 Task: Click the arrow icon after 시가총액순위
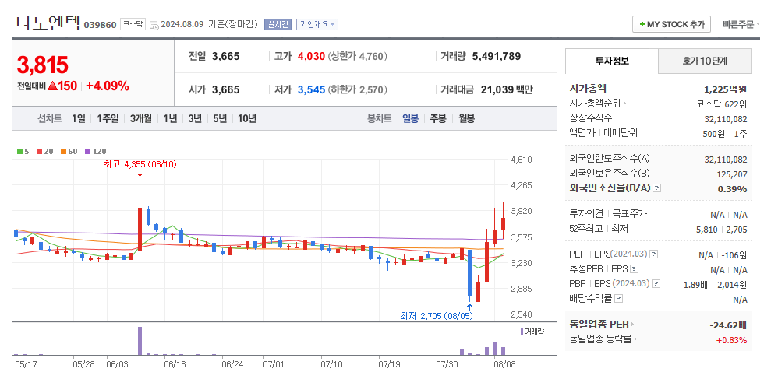625,103
